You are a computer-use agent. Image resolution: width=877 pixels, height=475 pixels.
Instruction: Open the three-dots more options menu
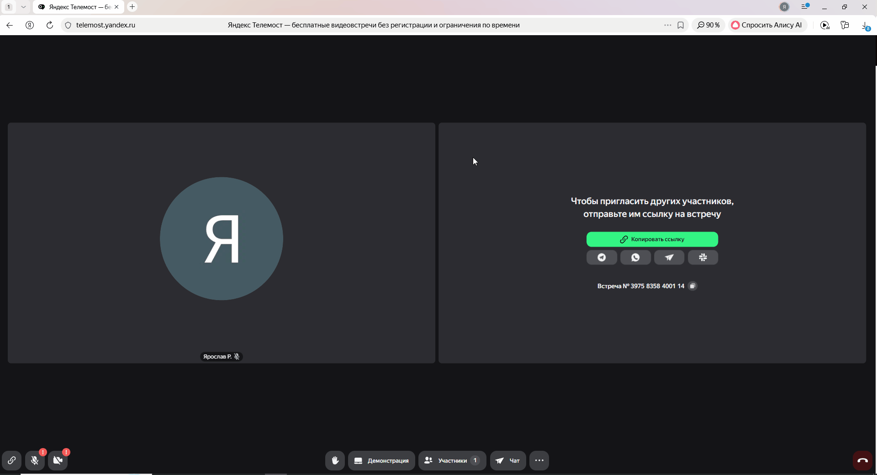pos(539,460)
